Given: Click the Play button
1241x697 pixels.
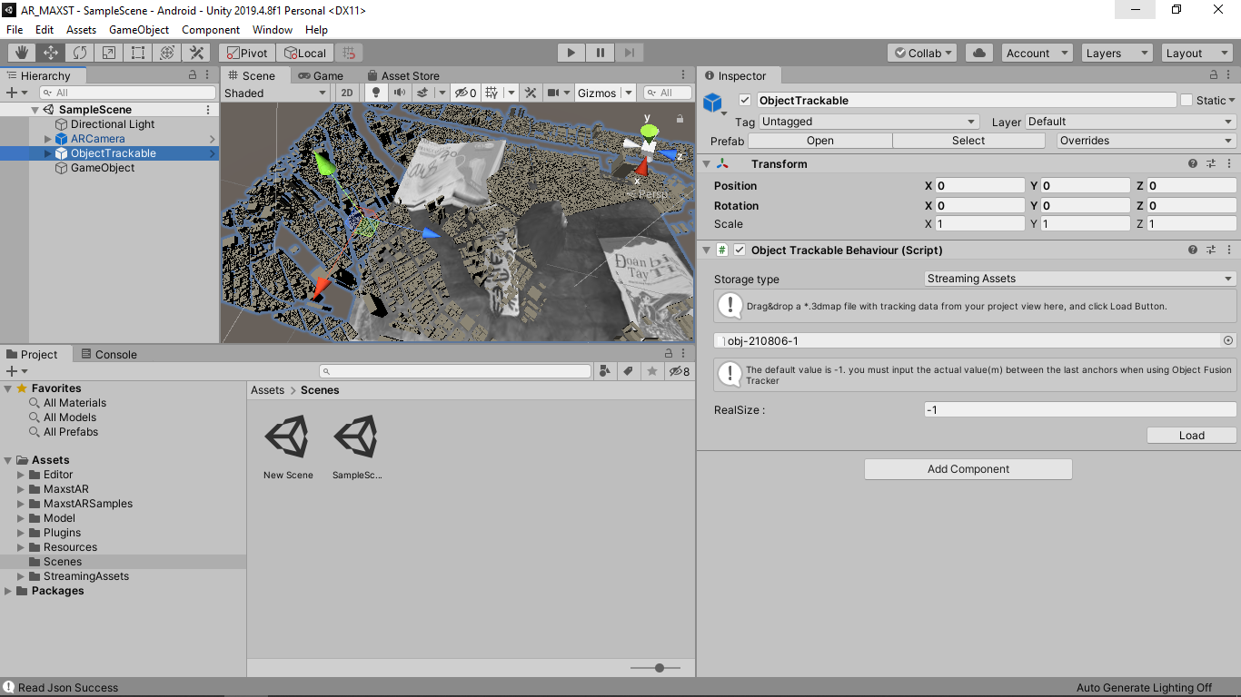Looking at the screenshot, I should pyautogui.click(x=571, y=53).
